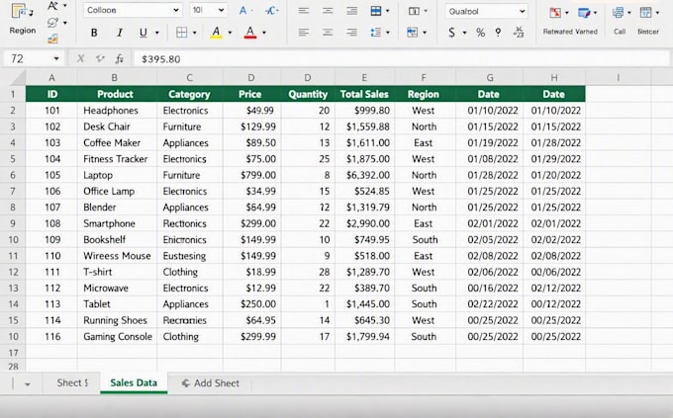Click Add Sheet
The image size is (673, 418).
point(210,383)
